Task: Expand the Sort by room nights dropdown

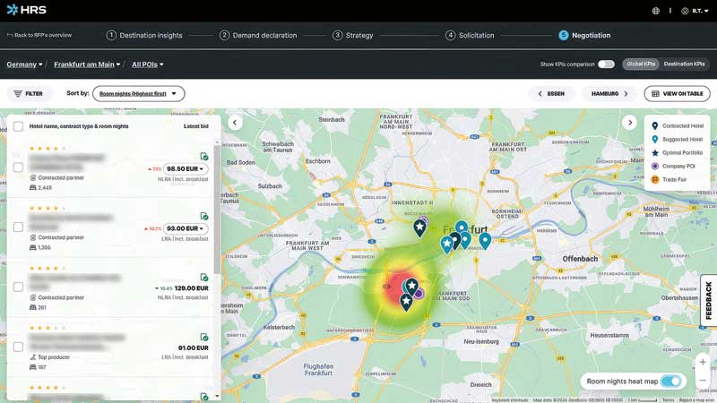Action: (139, 94)
